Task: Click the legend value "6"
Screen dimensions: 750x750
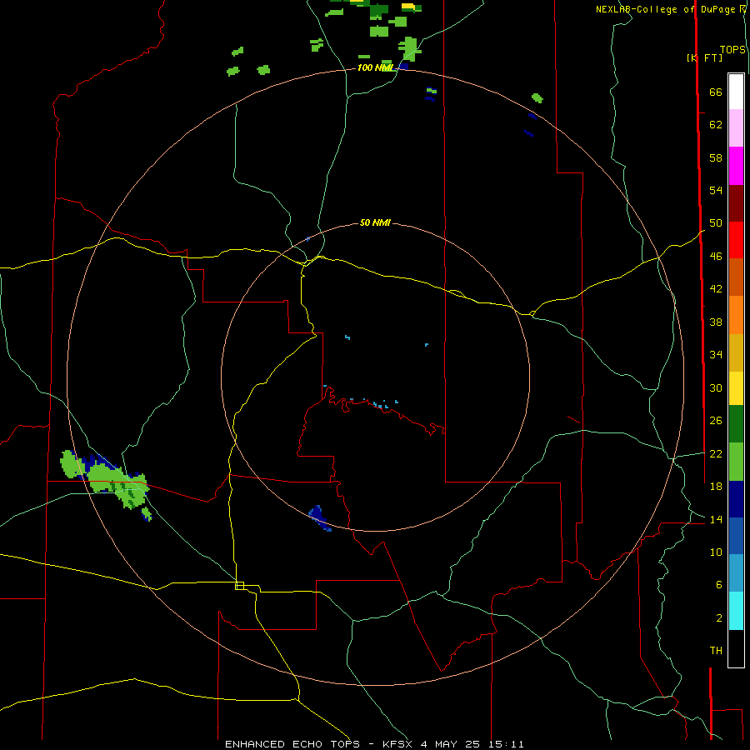Action: coord(718,584)
